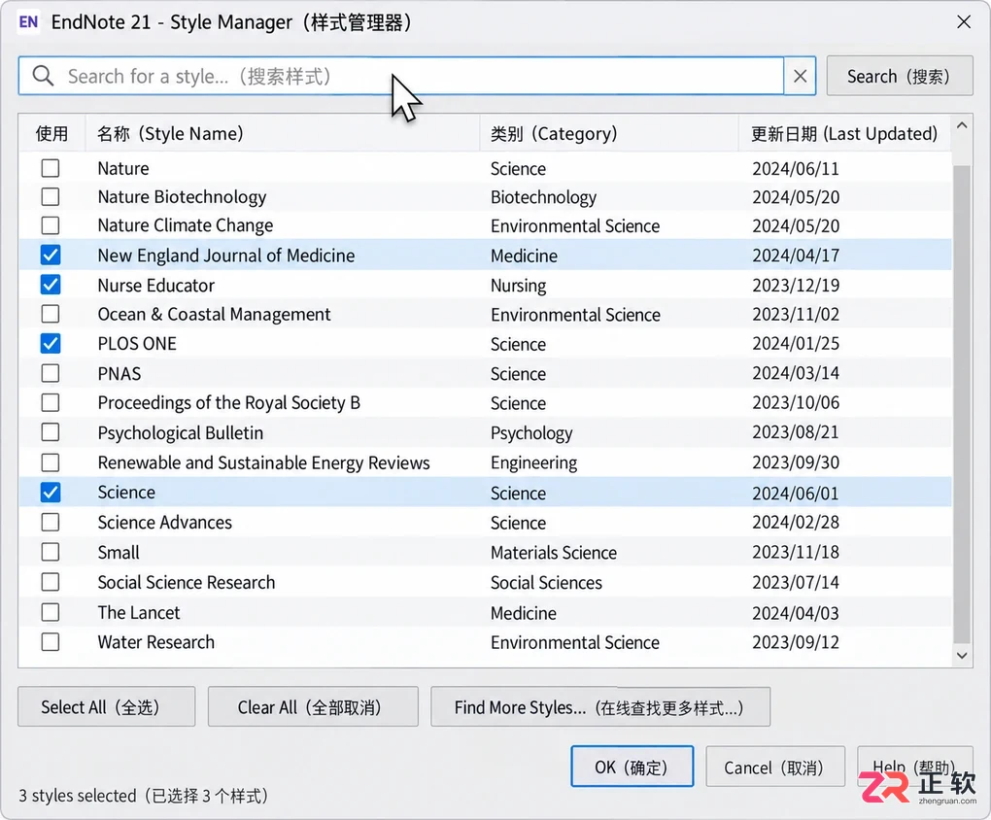
Task: Click the Materials Science category cell
Action: 554,553
